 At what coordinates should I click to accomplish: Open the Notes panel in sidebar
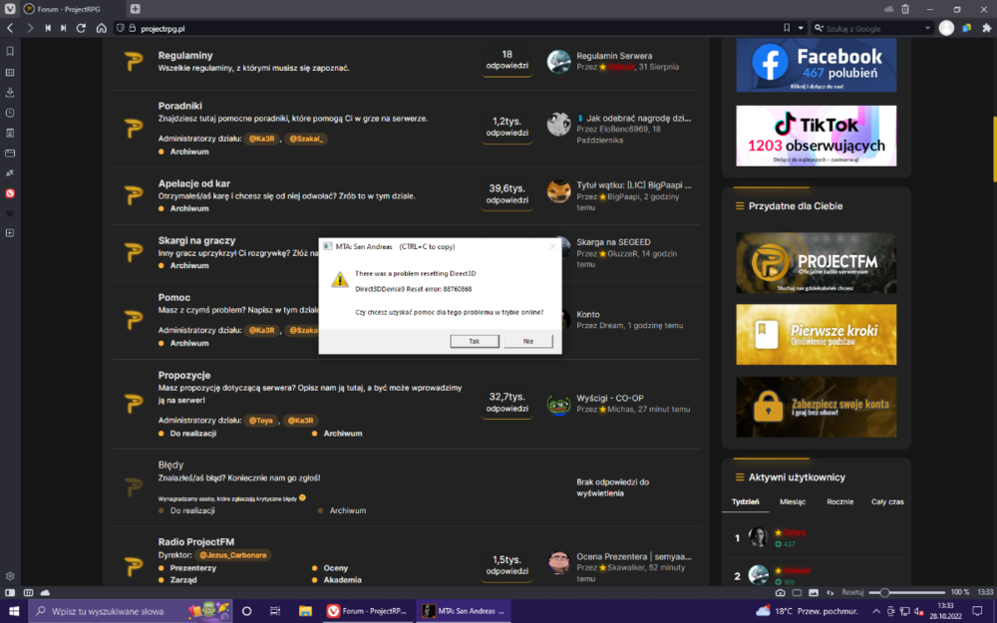tap(10, 133)
